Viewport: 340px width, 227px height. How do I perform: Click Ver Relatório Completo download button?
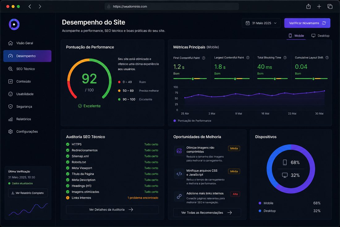pos(28,193)
